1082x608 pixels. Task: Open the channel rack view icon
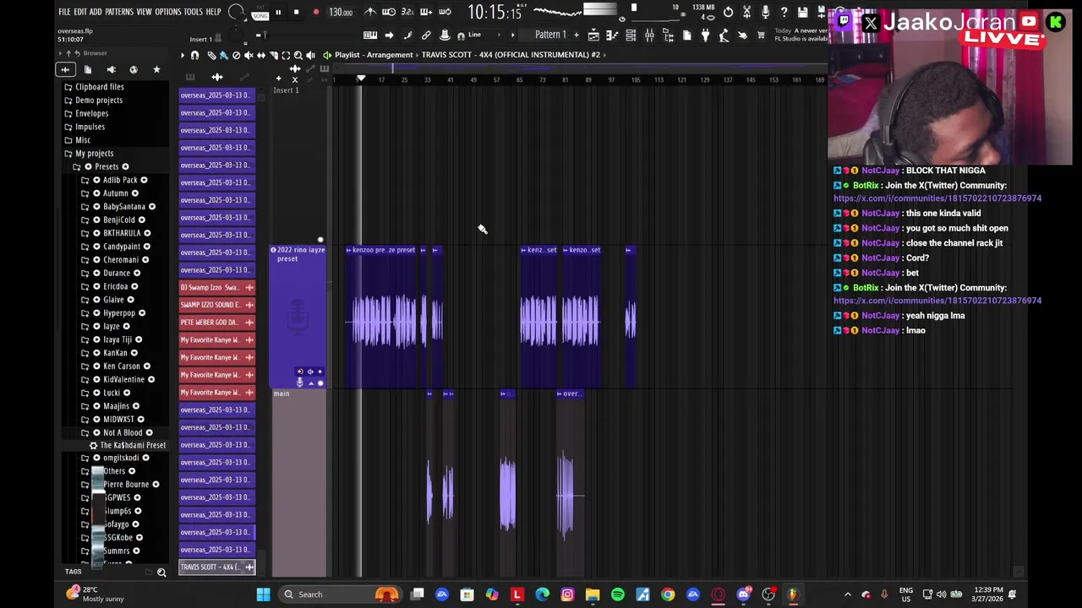pyautogui.click(x=631, y=35)
